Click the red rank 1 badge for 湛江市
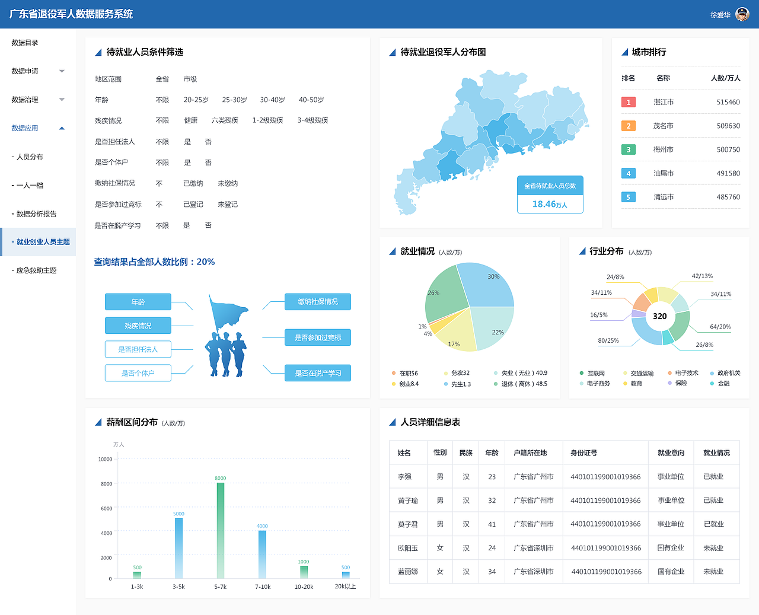The width and height of the screenshot is (759, 615). tap(629, 102)
